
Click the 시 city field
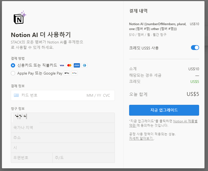coord(63,148)
